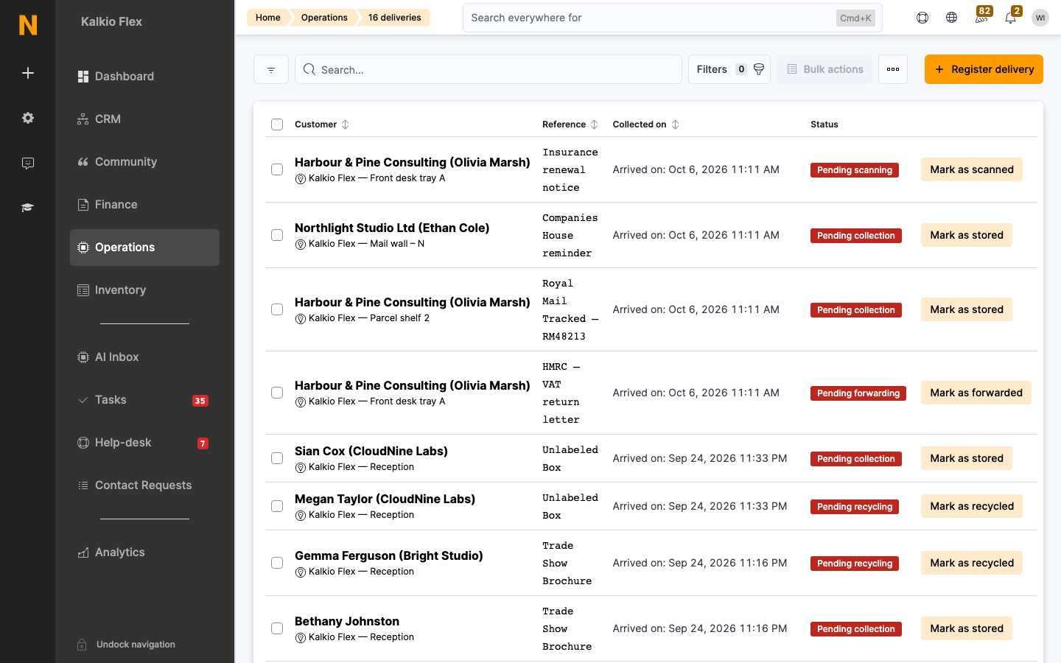Open the graduation cap academy icon
1061x663 pixels.
[x=28, y=208]
